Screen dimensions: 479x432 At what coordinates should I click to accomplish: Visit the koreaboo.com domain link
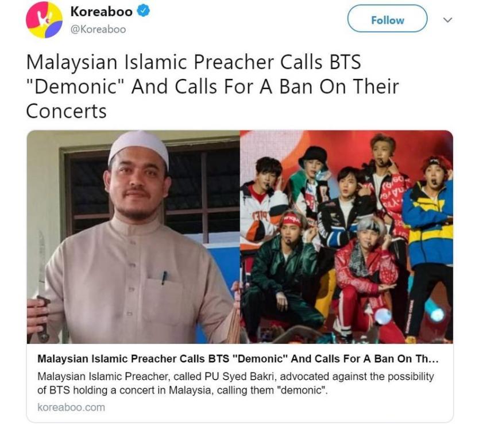click(x=71, y=407)
